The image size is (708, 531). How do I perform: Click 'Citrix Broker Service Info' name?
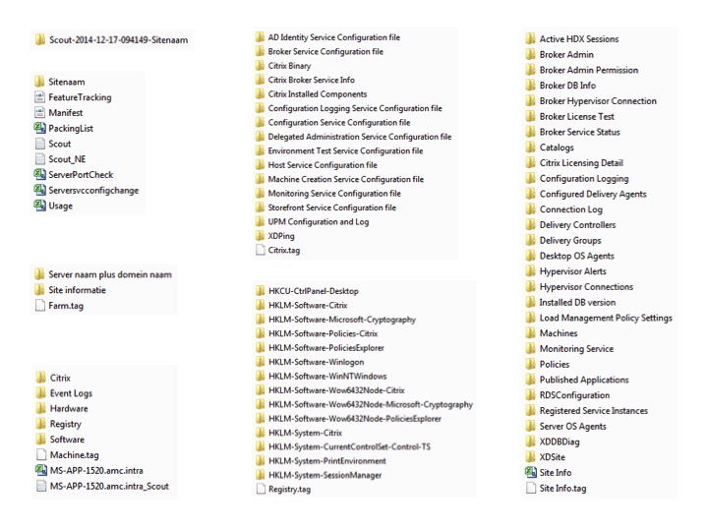click(x=312, y=80)
